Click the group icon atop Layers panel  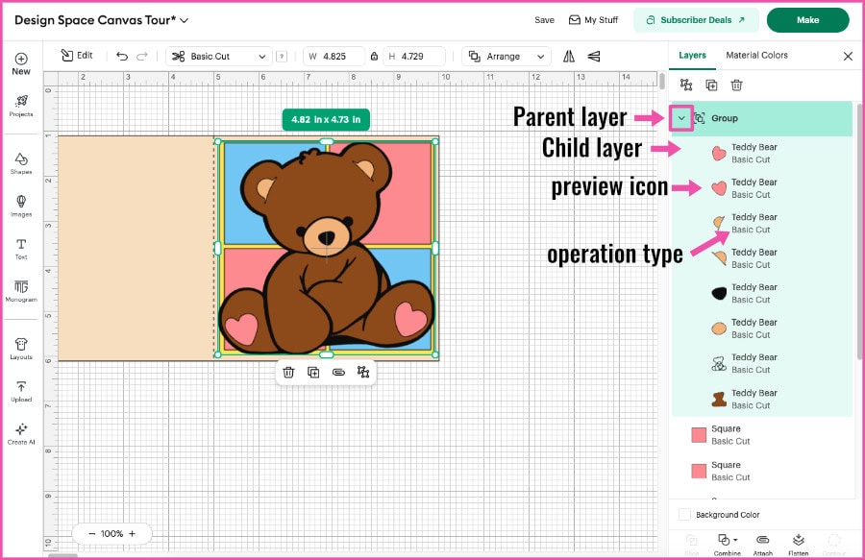pos(685,85)
